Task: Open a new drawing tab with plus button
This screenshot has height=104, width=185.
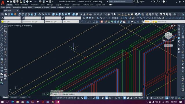Action: pos(22,11)
